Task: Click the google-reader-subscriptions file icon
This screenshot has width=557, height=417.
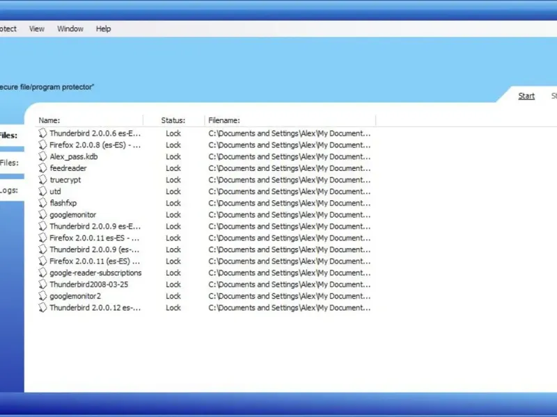Action: tap(42, 272)
